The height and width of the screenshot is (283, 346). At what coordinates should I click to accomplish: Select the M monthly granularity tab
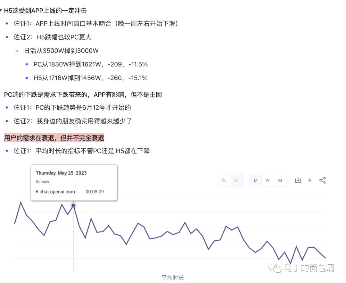[280, 180]
